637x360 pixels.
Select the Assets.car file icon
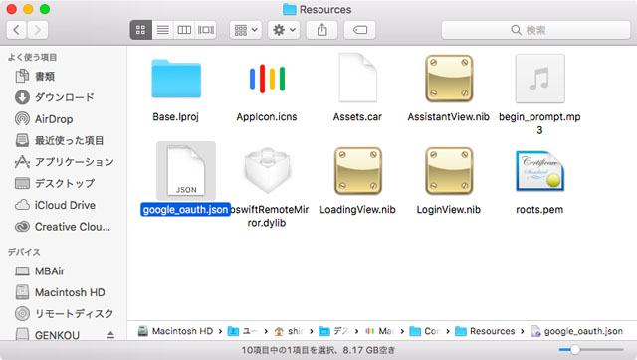(x=358, y=78)
